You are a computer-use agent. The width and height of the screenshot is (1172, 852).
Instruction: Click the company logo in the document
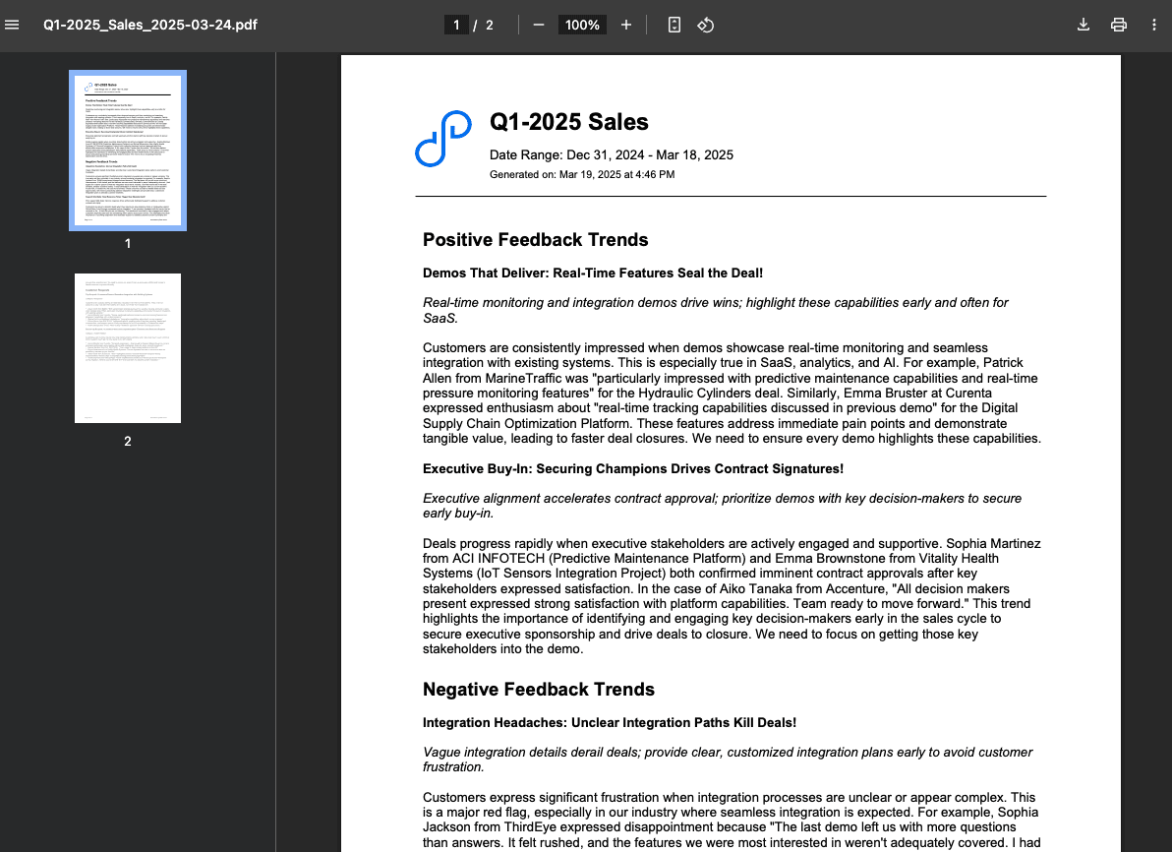click(443, 139)
